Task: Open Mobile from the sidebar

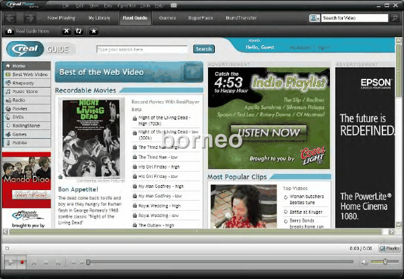Action: point(27,143)
